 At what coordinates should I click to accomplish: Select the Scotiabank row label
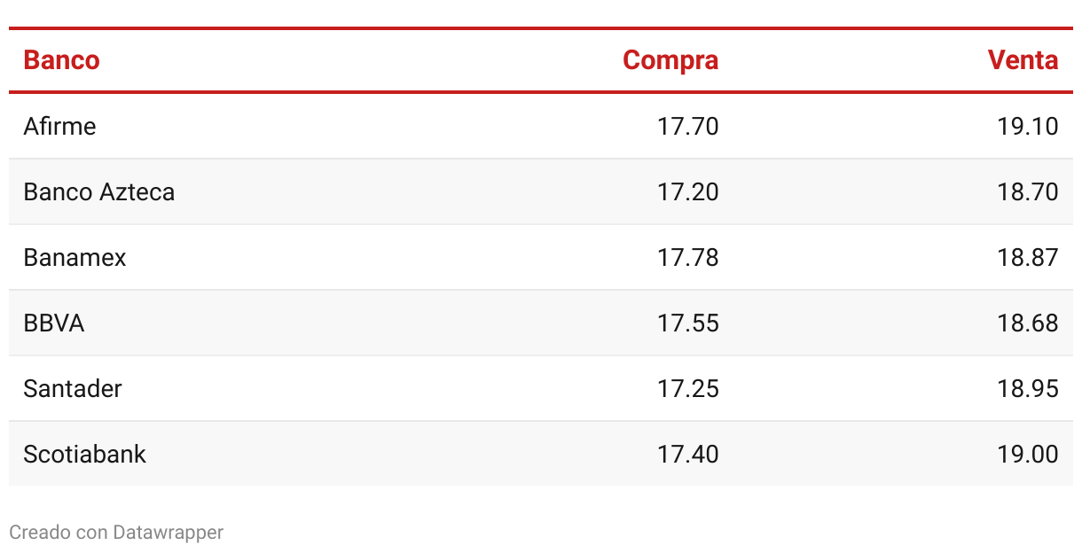pyautogui.click(x=84, y=455)
